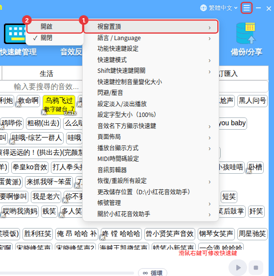274x276 pixels.
Task: Expand the 頁面佈局 submenu
Action: (151, 137)
